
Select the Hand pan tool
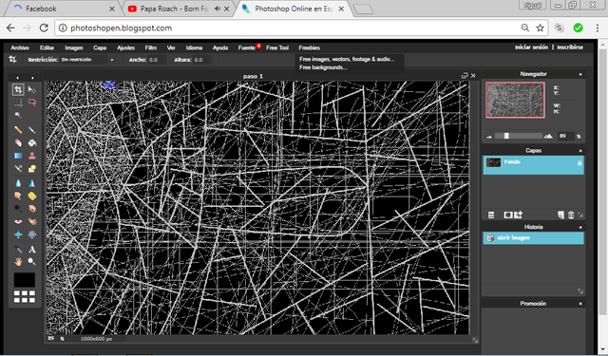click(x=18, y=262)
